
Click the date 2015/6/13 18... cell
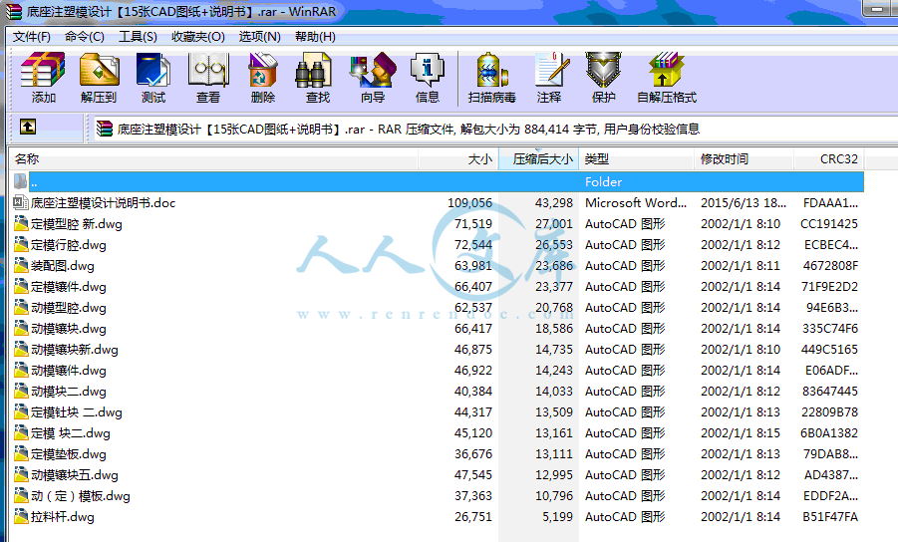[744, 202]
